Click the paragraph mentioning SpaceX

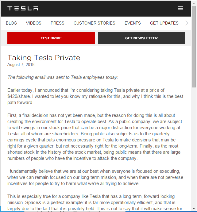[95, 202]
